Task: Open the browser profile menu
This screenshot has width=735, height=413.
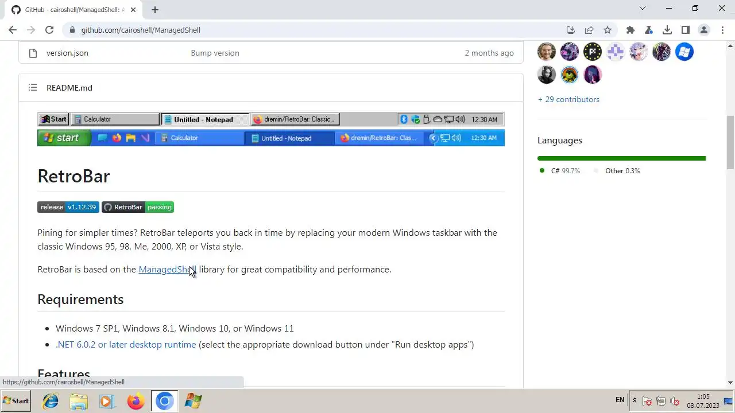Action: [704, 30]
